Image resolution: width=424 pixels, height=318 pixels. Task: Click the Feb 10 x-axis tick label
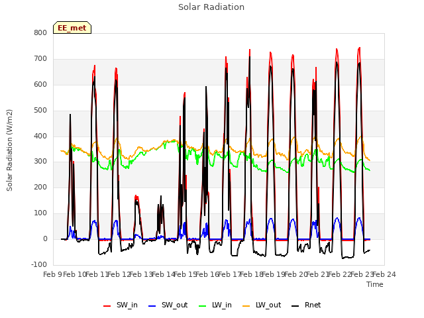click(75, 274)
